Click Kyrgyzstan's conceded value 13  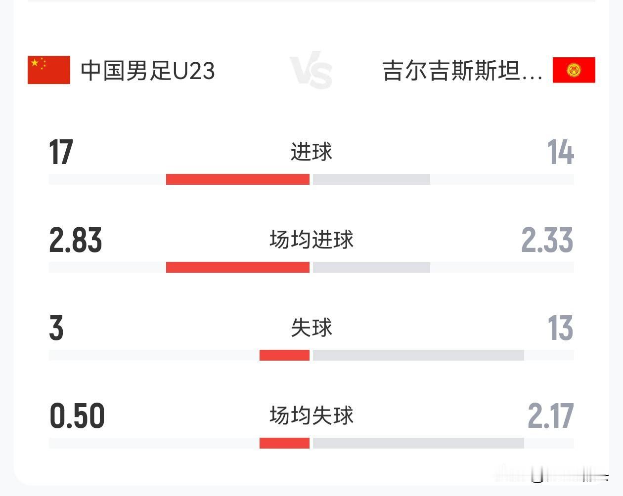pyautogui.click(x=560, y=328)
